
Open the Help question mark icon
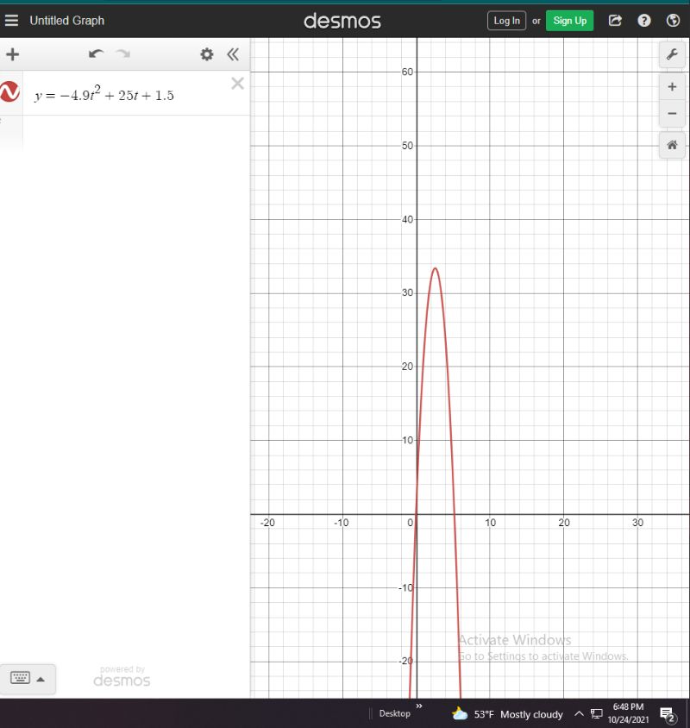coord(644,21)
